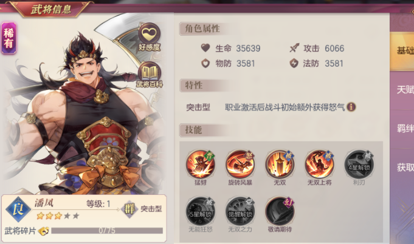Tap the locked 无能狂怒 skill icon
Viewport: 414px width, 244px height.
click(201, 211)
